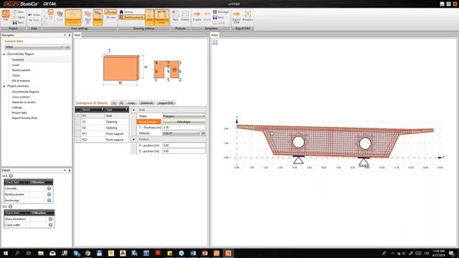Click ULS info icon in Details
The width and height of the screenshot is (459, 258).
pyautogui.click(x=11, y=176)
